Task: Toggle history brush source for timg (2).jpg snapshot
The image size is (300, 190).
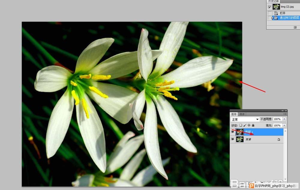Action: (270, 7)
